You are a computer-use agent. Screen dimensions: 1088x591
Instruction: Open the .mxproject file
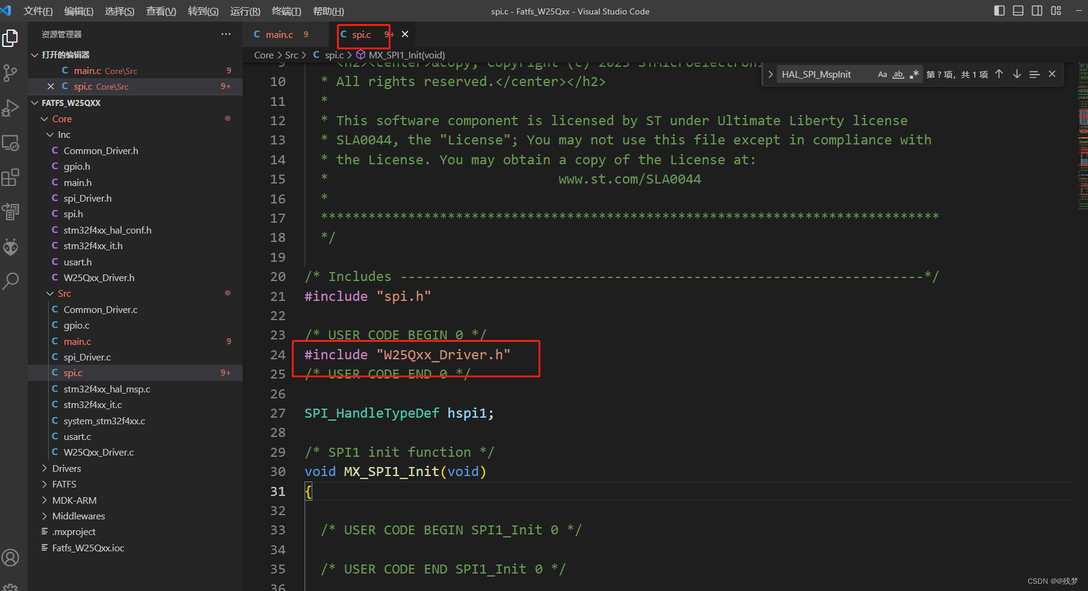(x=135, y=531)
